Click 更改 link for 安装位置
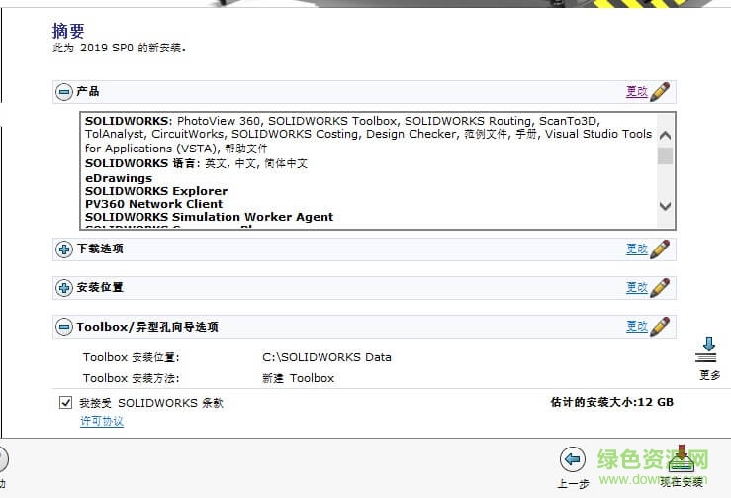This screenshot has height=498, width=731. click(636, 287)
